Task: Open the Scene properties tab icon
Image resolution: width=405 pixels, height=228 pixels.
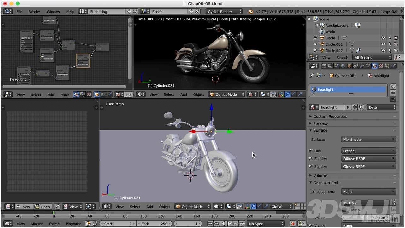Action: [337, 66]
